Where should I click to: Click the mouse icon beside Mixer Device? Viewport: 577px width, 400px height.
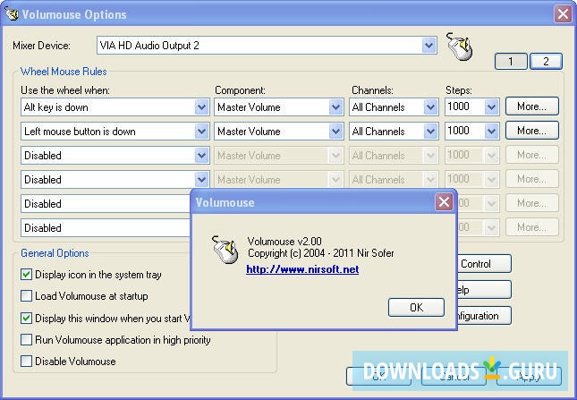coord(459,46)
